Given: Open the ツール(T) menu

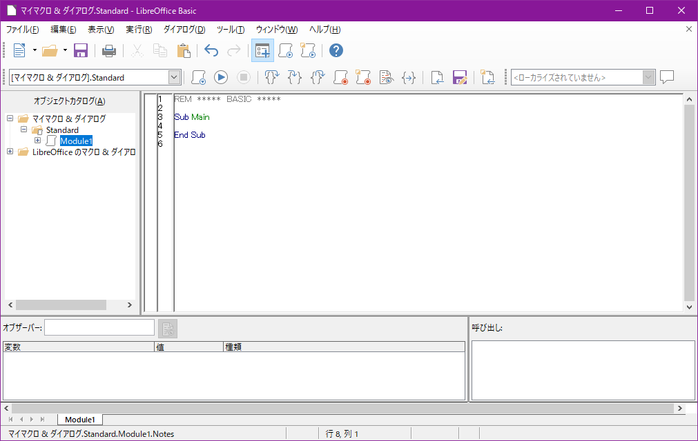Looking at the screenshot, I should (231, 30).
